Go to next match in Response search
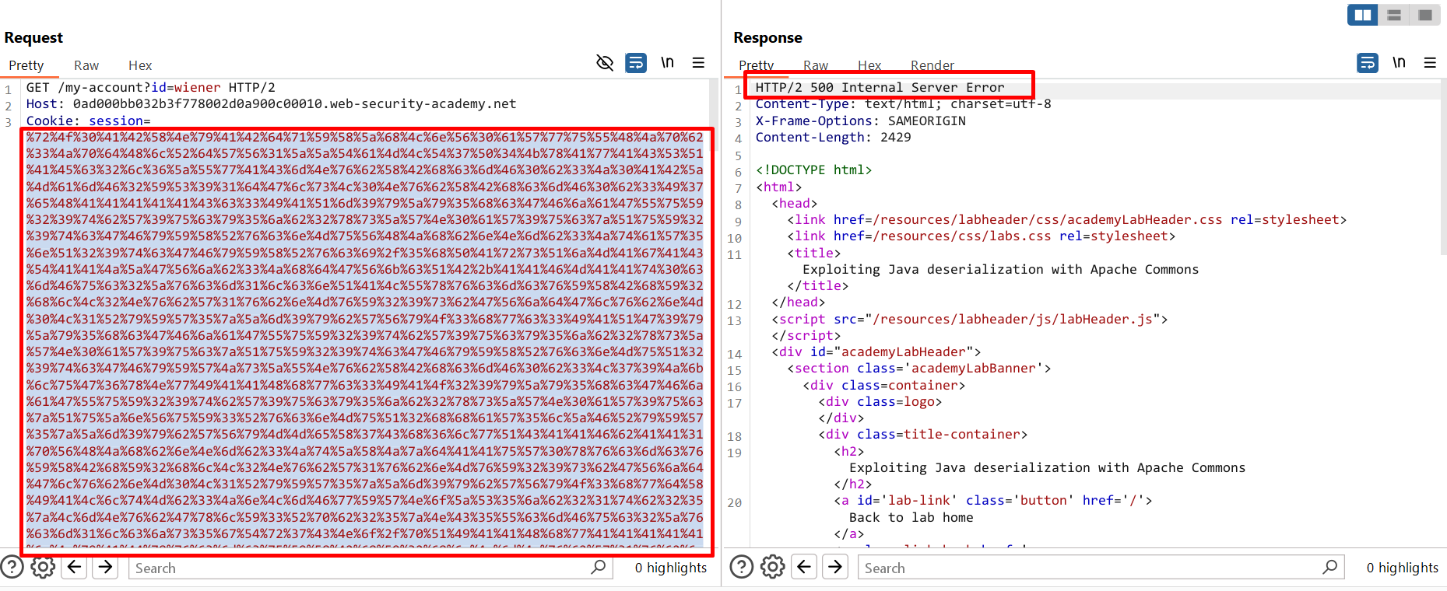The height and width of the screenshot is (591, 1447). pyautogui.click(x=835, y=567)
